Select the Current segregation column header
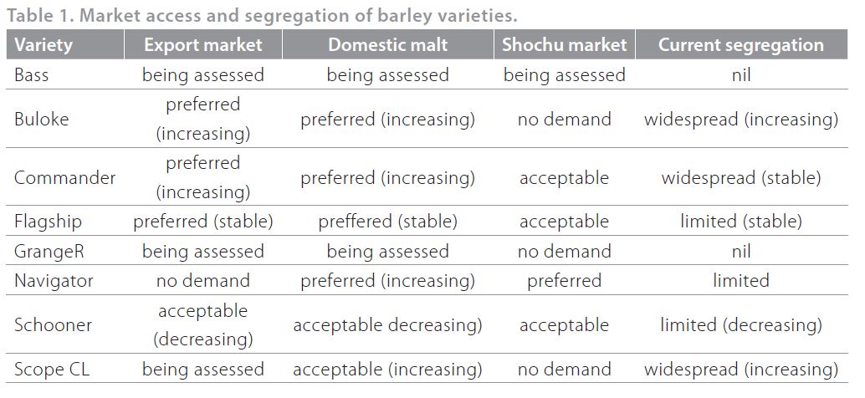The image size is (865, 398). 740,45
